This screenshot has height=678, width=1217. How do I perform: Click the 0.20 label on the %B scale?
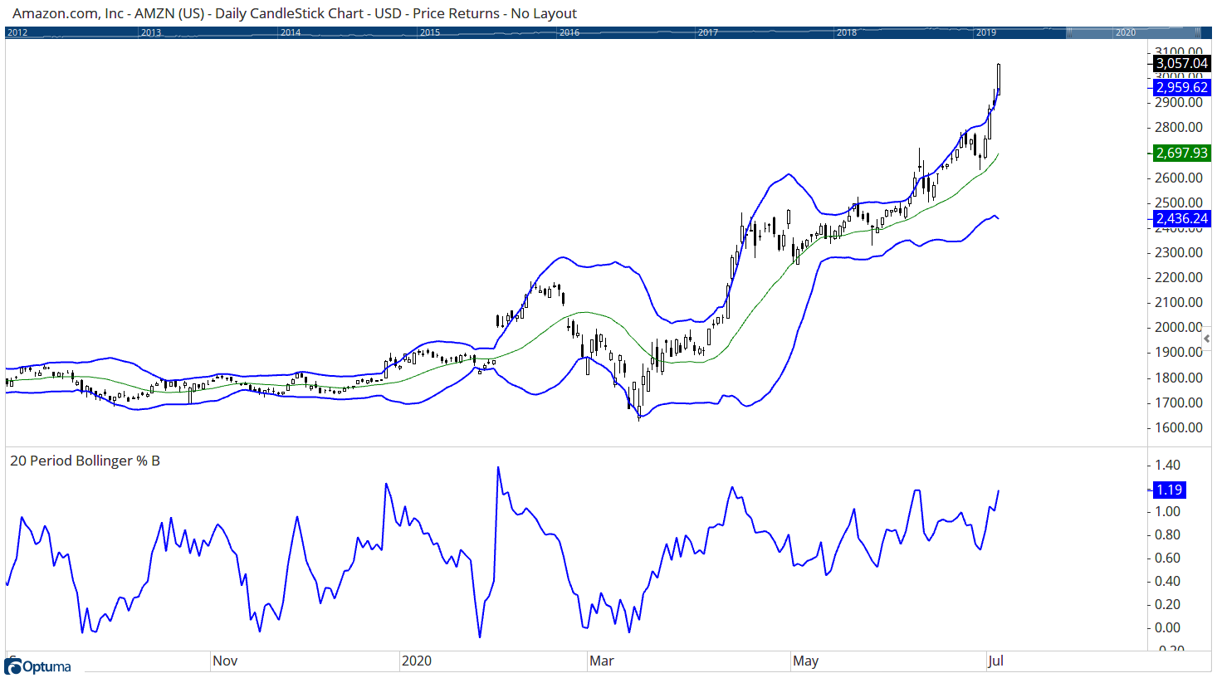1168,604
